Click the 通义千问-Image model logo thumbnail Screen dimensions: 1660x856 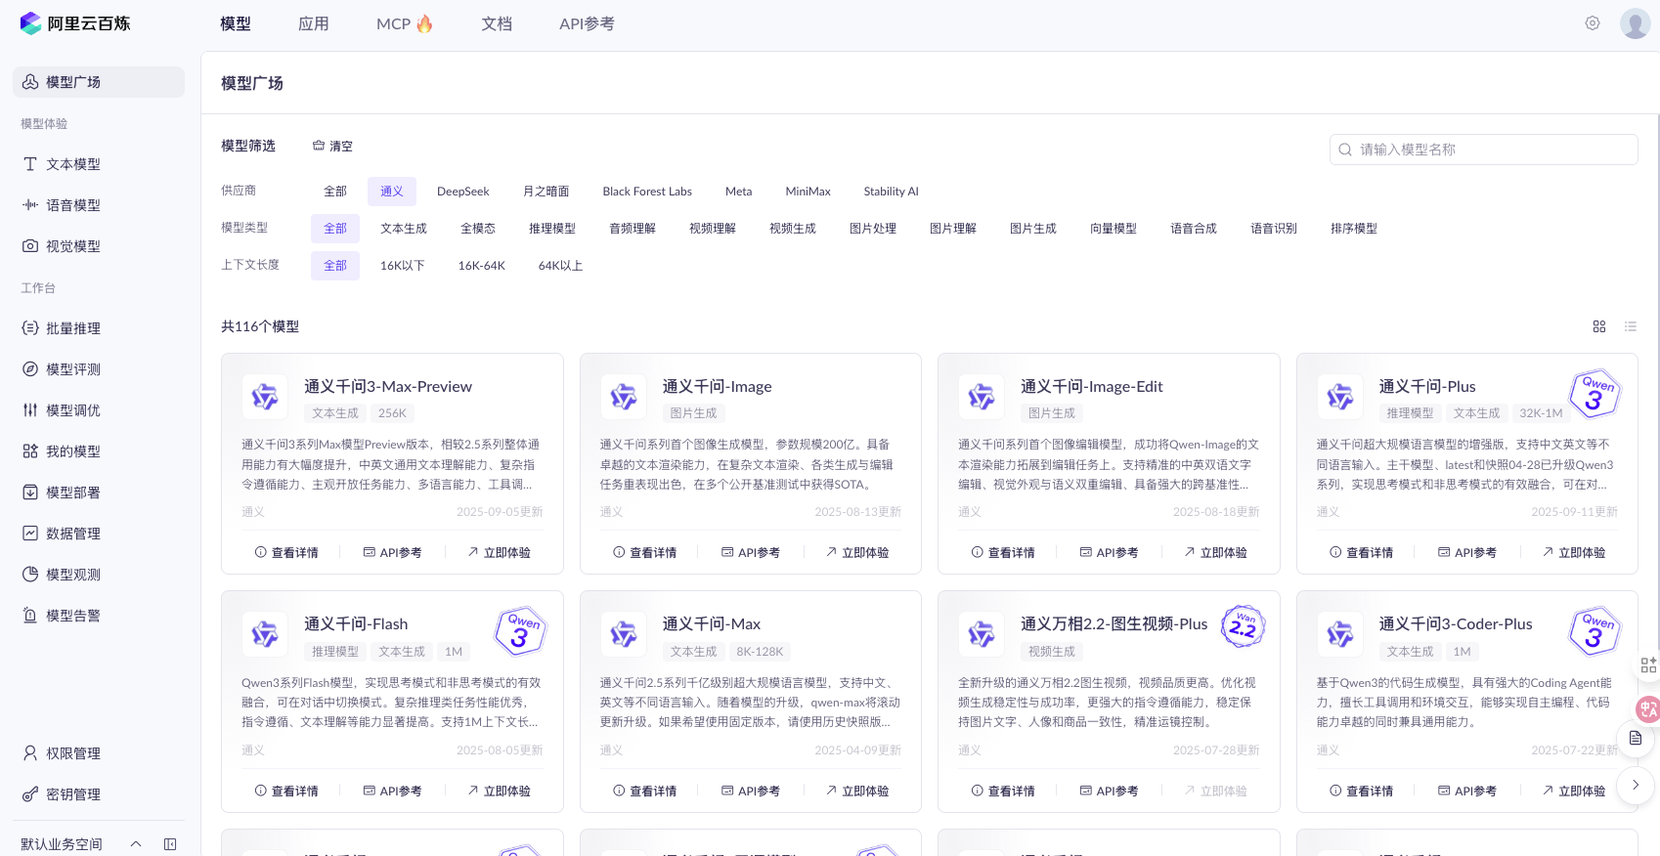(624, 397)
